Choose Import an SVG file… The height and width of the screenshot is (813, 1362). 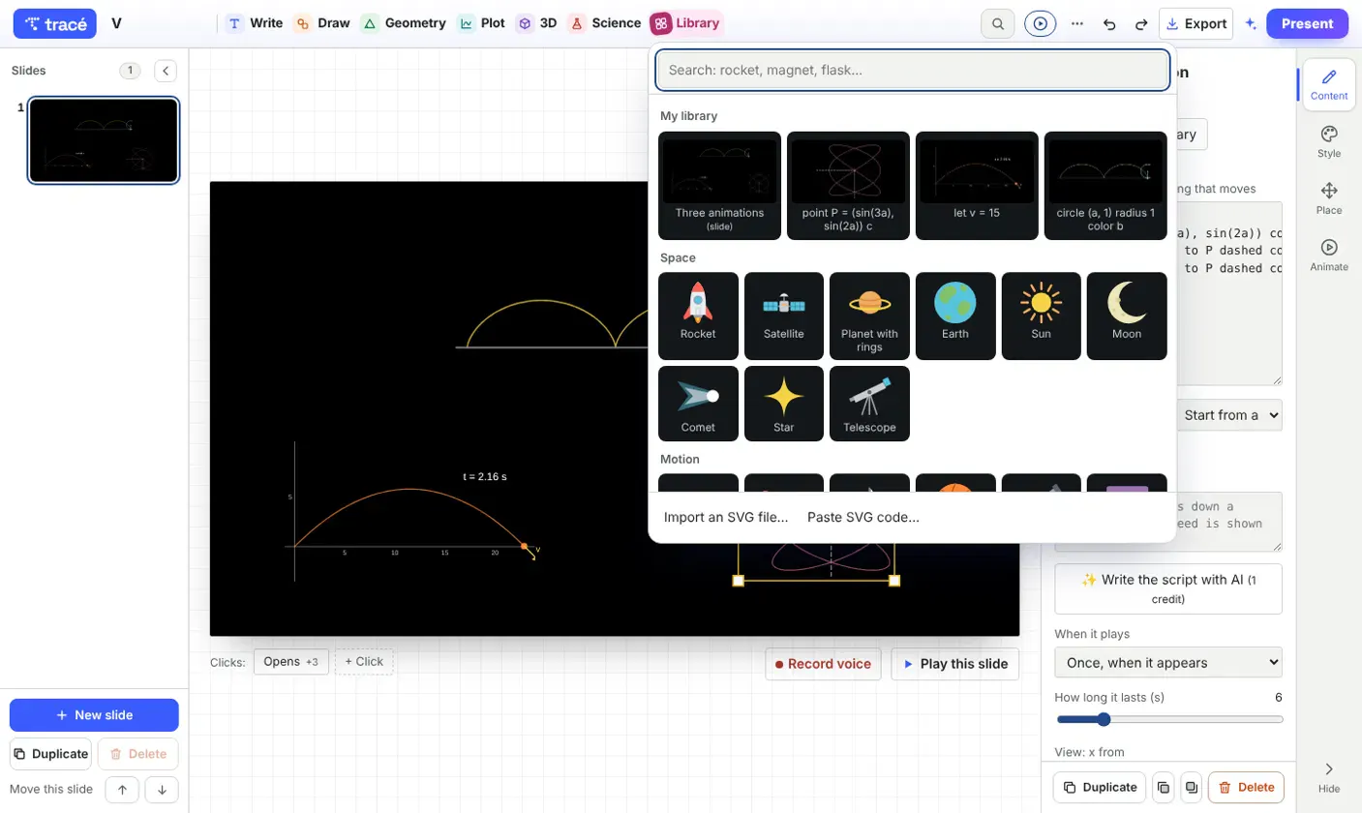[x=726, y=517]
